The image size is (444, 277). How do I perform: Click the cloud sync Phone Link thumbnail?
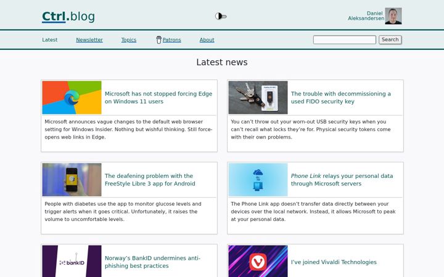click(x=258, y=180)
